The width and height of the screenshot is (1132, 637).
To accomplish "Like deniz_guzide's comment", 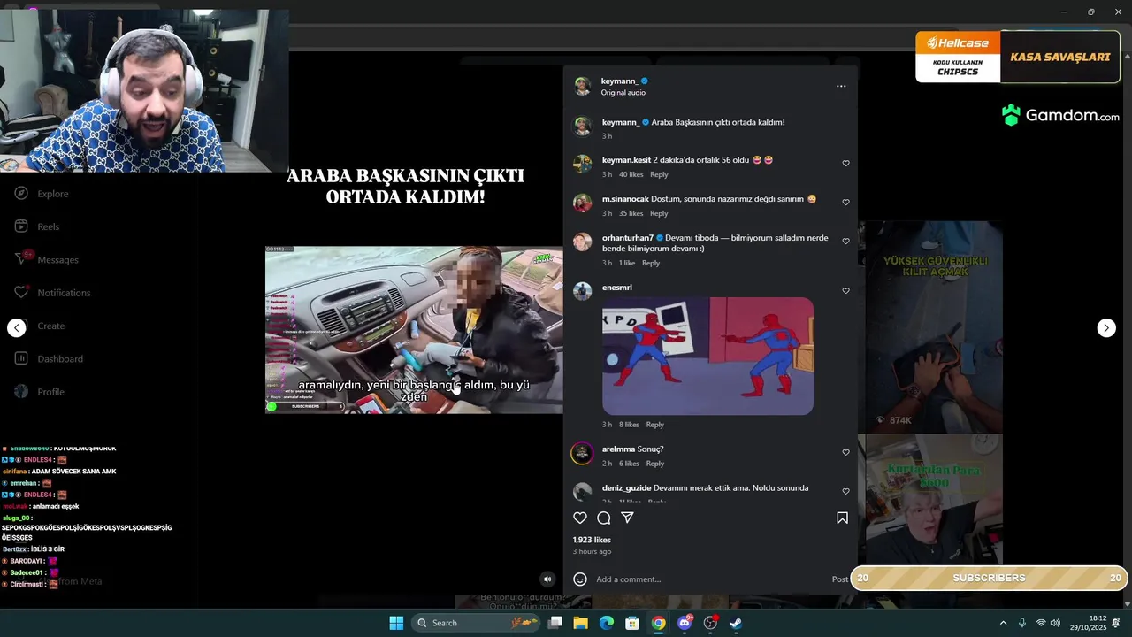I will [x=845, y=492].
